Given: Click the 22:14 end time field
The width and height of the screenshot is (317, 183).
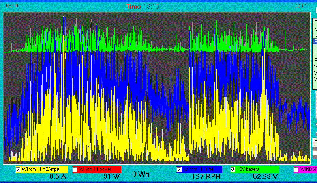Looking at the screenshot, I should [301, 6].
